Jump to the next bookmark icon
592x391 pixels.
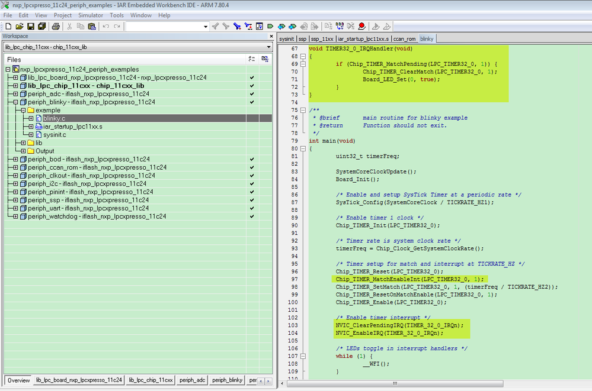(x=292, y=27)
